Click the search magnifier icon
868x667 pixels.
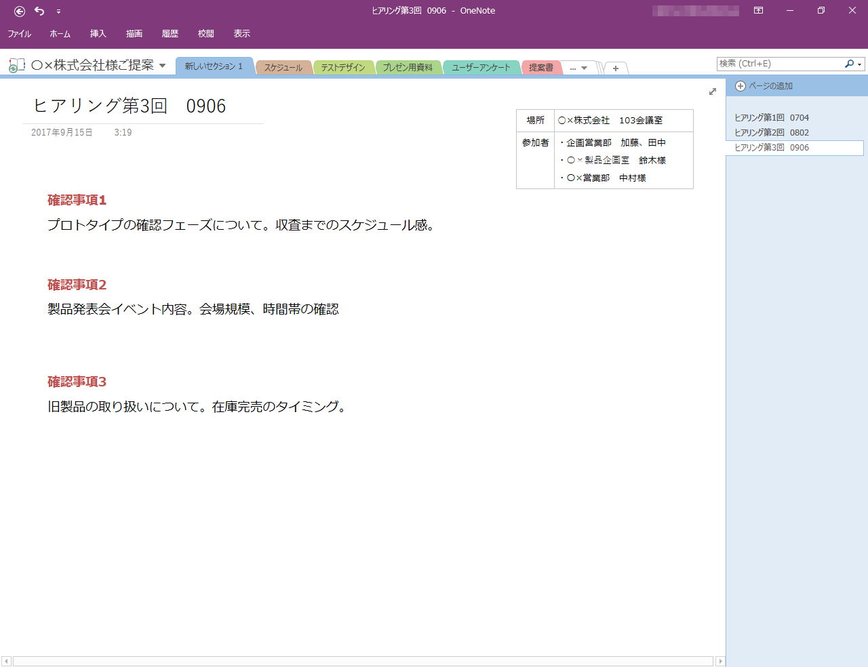[850, 64]
